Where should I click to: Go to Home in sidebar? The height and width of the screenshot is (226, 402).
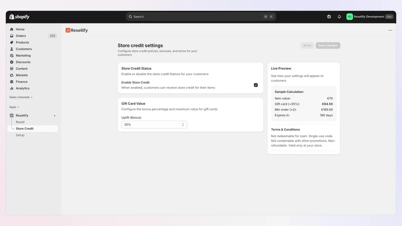tap(20, 29)
